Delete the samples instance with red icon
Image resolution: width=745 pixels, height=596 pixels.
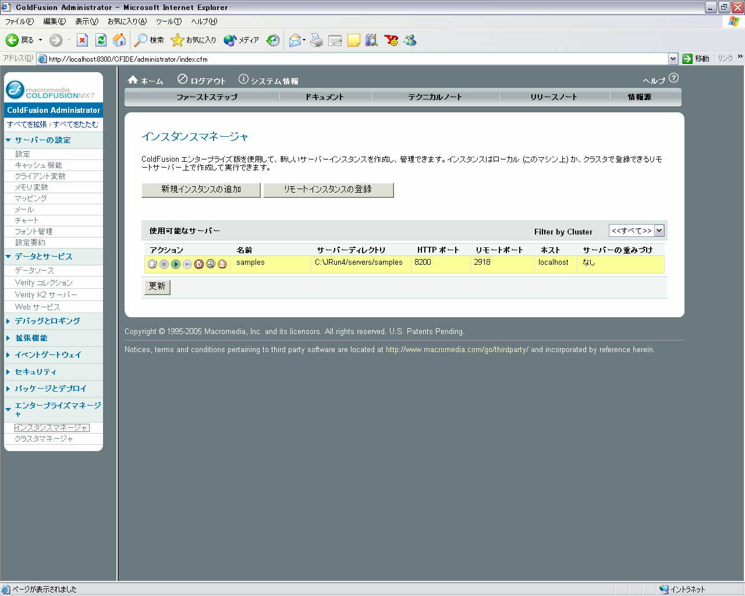pyautogui.click(x=199, y=264)
